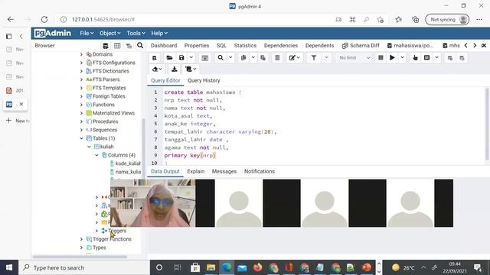Click the Copy rows icon
The width and height of the screenshot is (490, 275).
tap(243, 58)
